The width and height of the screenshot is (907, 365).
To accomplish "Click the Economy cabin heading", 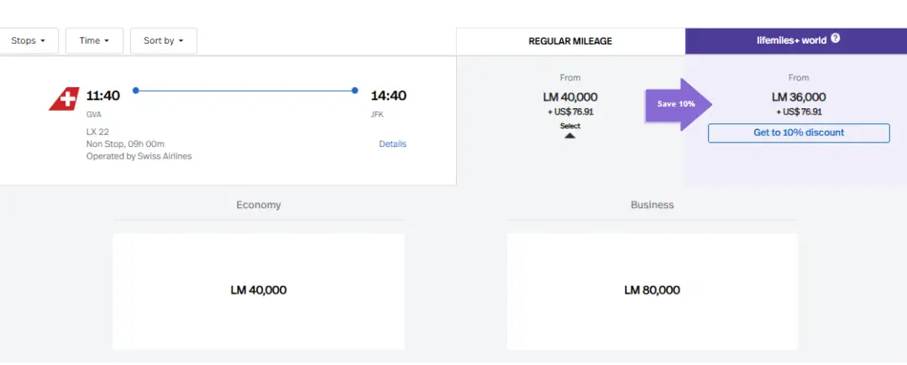I will [259, 205].
